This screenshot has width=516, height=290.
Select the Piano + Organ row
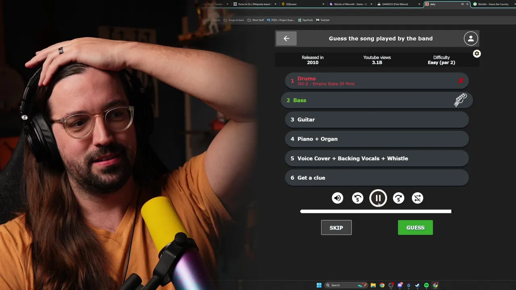(x=377, y=139)
